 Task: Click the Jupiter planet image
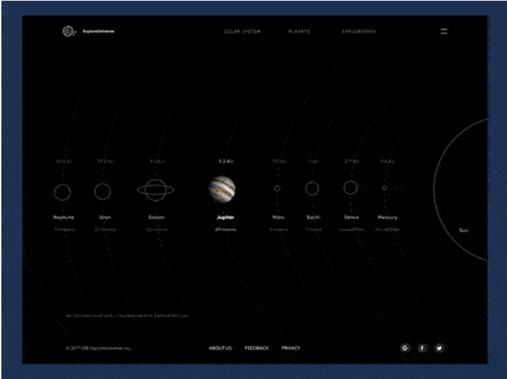(x=222, y=189)
